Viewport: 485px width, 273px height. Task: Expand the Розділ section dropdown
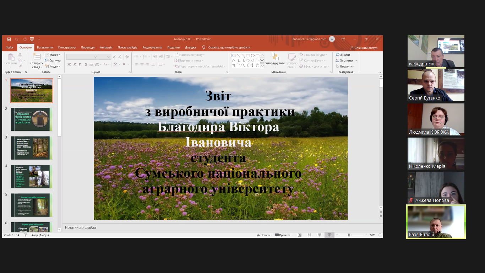tap(53, 66)
